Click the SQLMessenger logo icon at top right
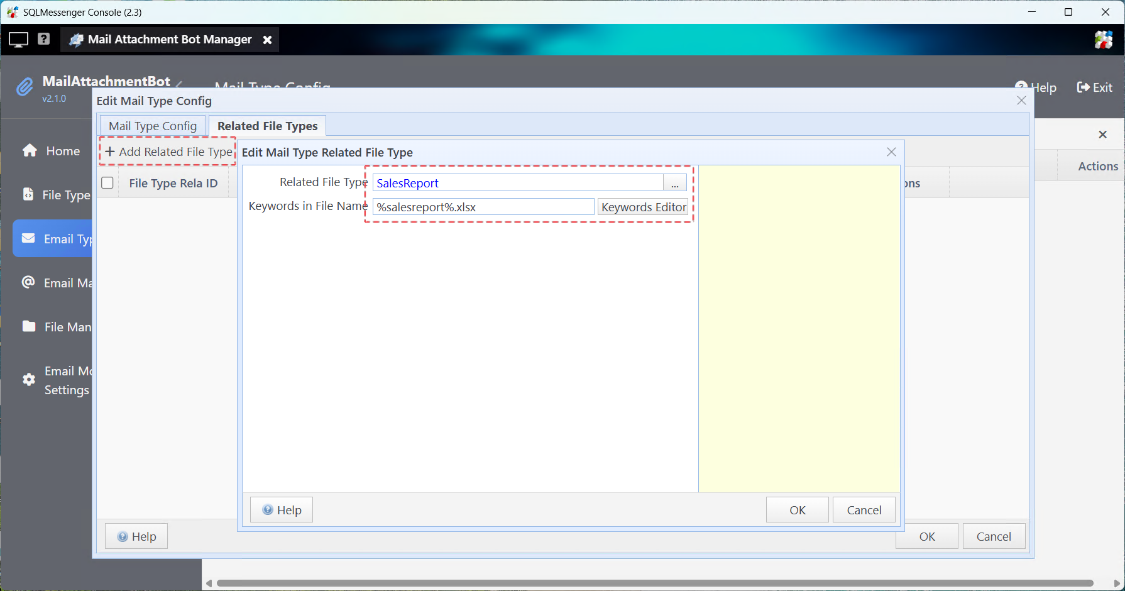The width and height of the screenshot is (1125, 591). pos(1103,40)
